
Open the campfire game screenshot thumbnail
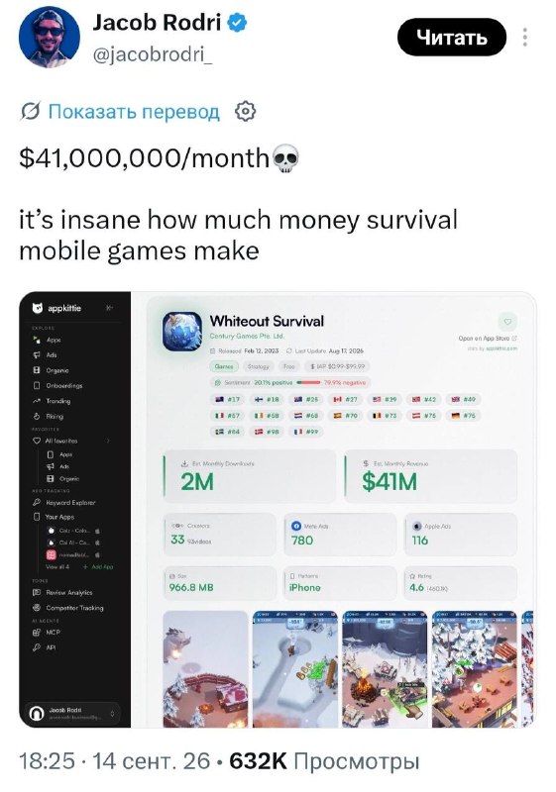click(385, 669)
